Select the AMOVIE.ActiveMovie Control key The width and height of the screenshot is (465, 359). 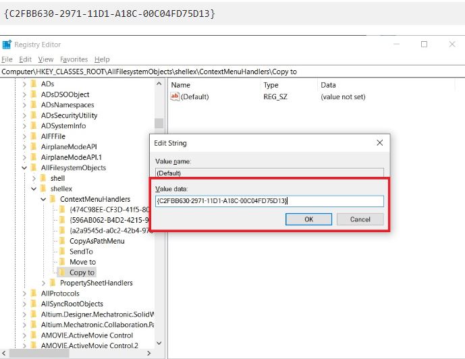[87, 335]
